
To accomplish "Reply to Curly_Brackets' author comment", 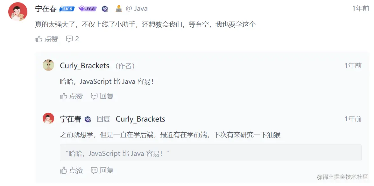I will point(102,96).
